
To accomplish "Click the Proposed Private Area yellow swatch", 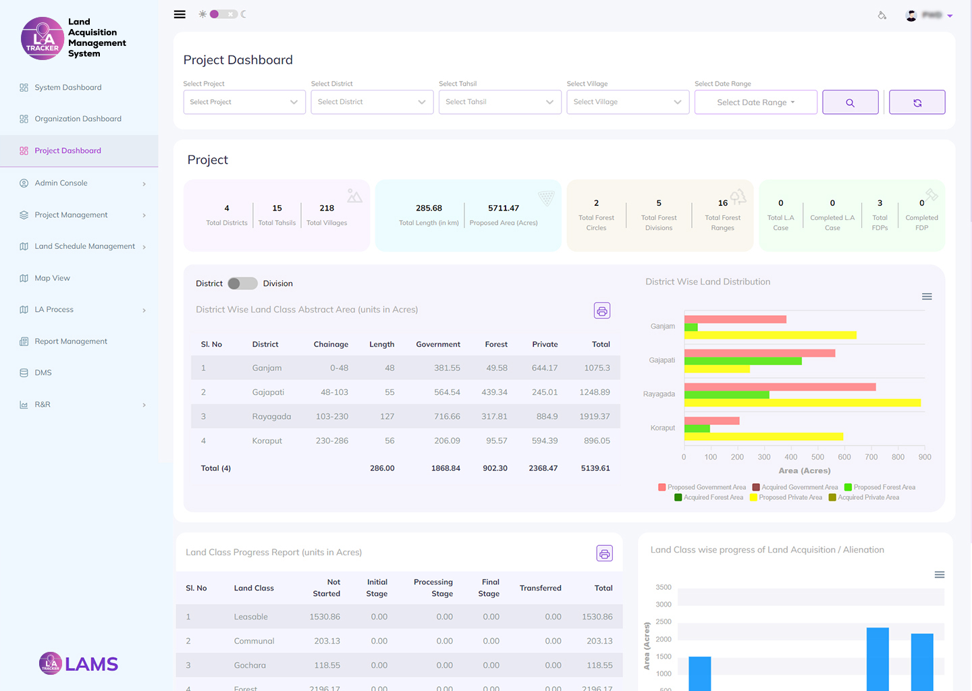I will [x=753, y=497].
